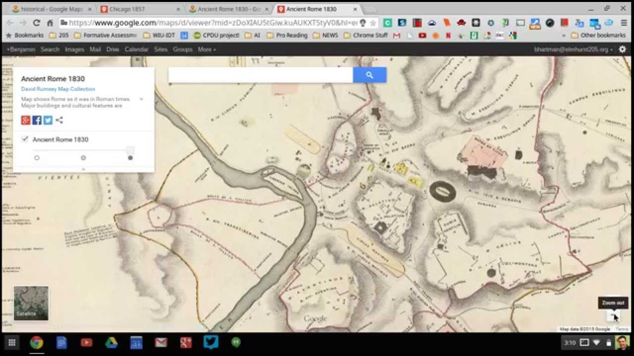The image size is (634, 356).
Task: Open the Pro Reading bookmarks folder
Action: click(x=287, y=36)
